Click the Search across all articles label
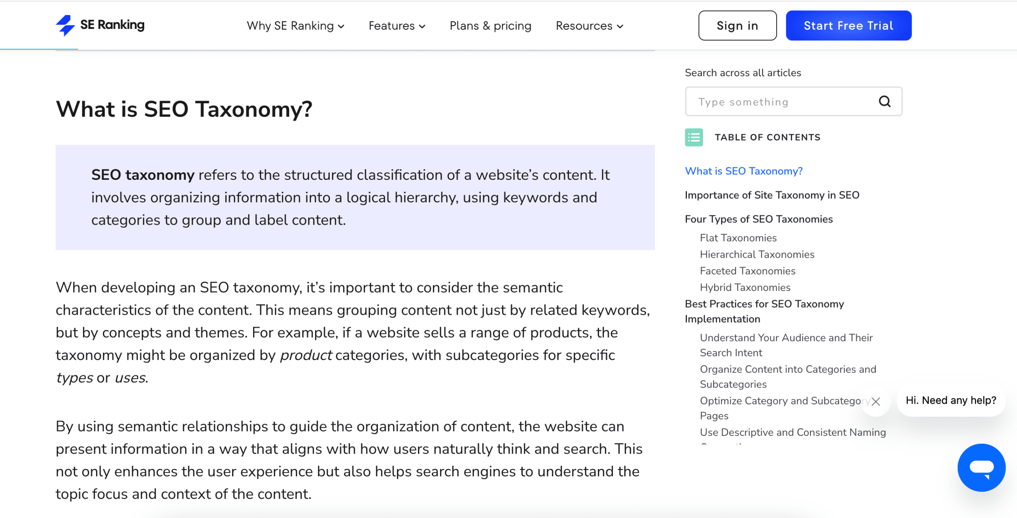 (x=743, y=73)
